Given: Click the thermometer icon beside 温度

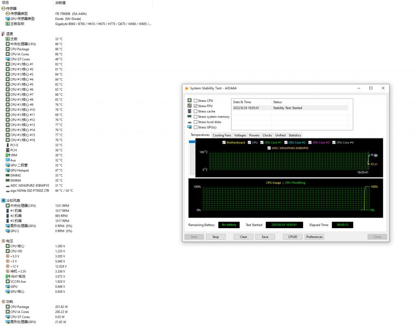Looking at the screenshot, I should pos(3,33).
